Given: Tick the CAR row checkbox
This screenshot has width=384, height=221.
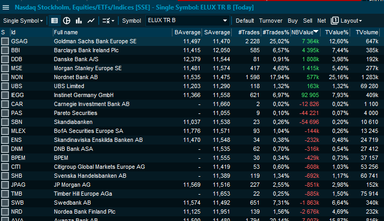Looking at the screenshot, I should (x=5, y=104).
